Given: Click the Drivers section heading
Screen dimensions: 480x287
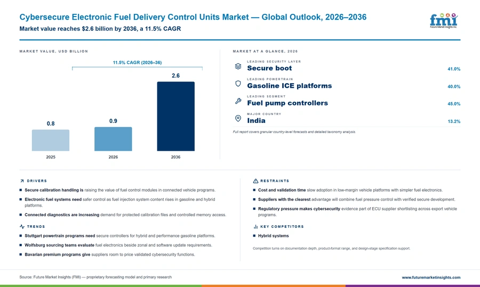Looking at the screenshot, I should pyautogui.click(x=37, y=181).
